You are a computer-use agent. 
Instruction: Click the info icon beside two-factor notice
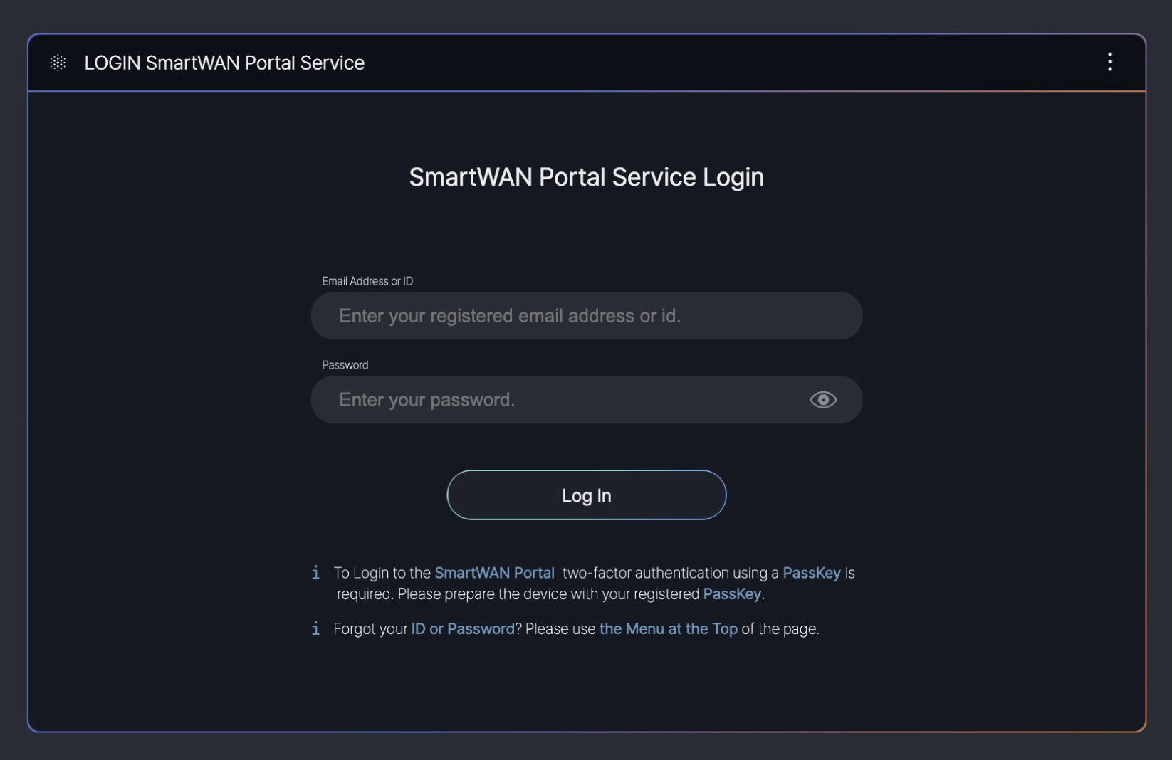tap(315, 573)
